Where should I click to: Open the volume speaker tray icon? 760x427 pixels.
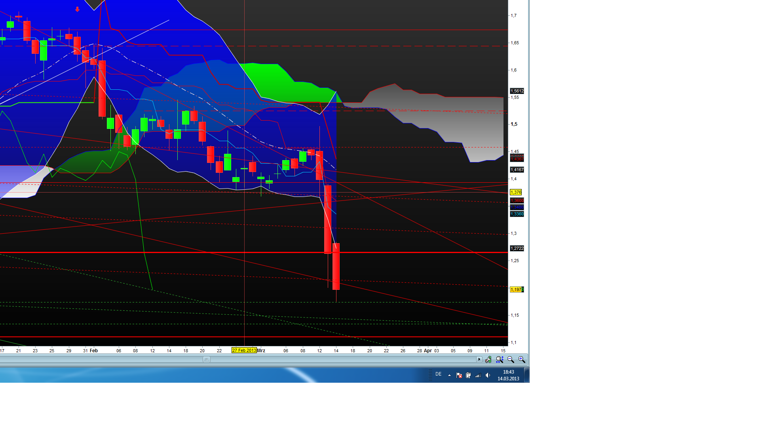point(488,375)
